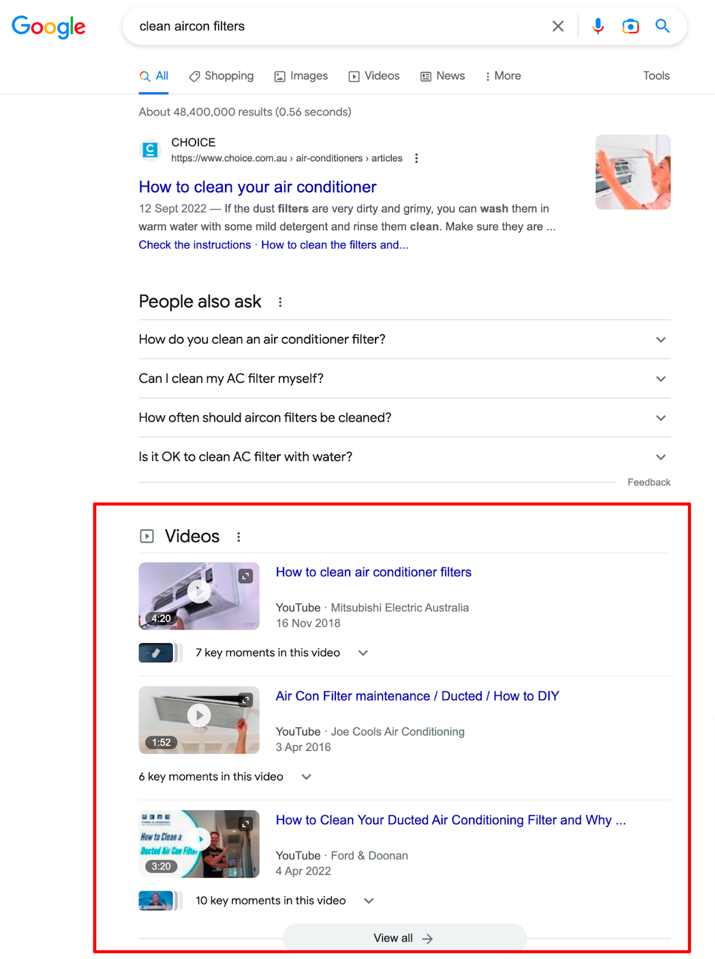Screen dimensions: 715x959
Task: Go to the Google logo homepage
Action: click(49, 27)
